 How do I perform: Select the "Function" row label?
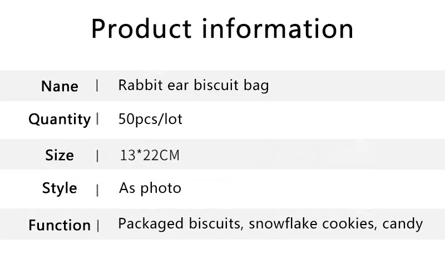point(60,226)
